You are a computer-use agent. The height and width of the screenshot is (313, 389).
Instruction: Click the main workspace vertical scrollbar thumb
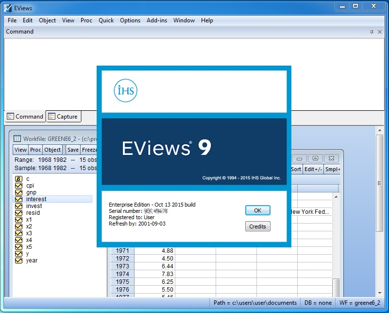380,183
